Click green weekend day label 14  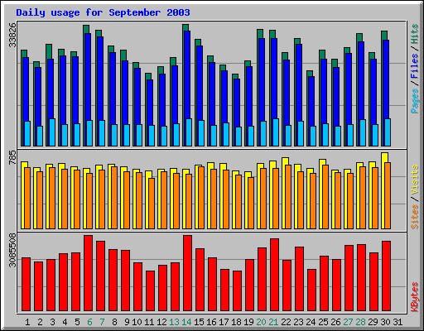pos(186,322)
